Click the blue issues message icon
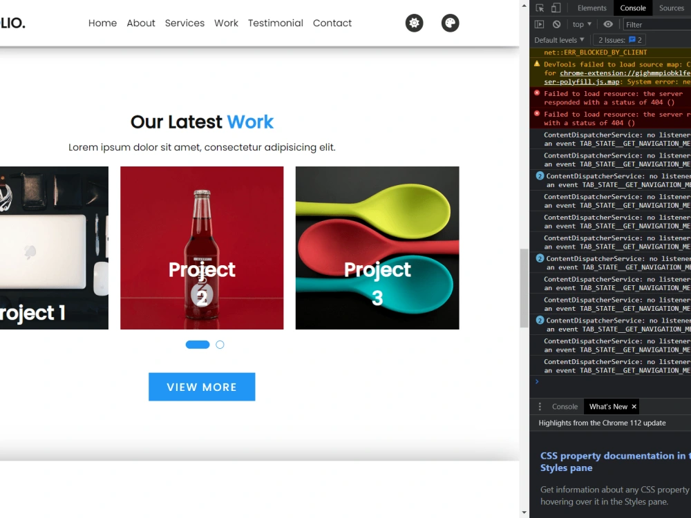691x518 pixels. (632, 39)
